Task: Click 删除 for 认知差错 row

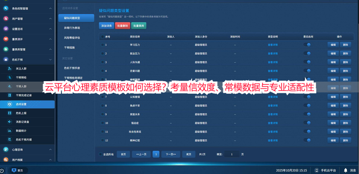Action: click(346, 97)
